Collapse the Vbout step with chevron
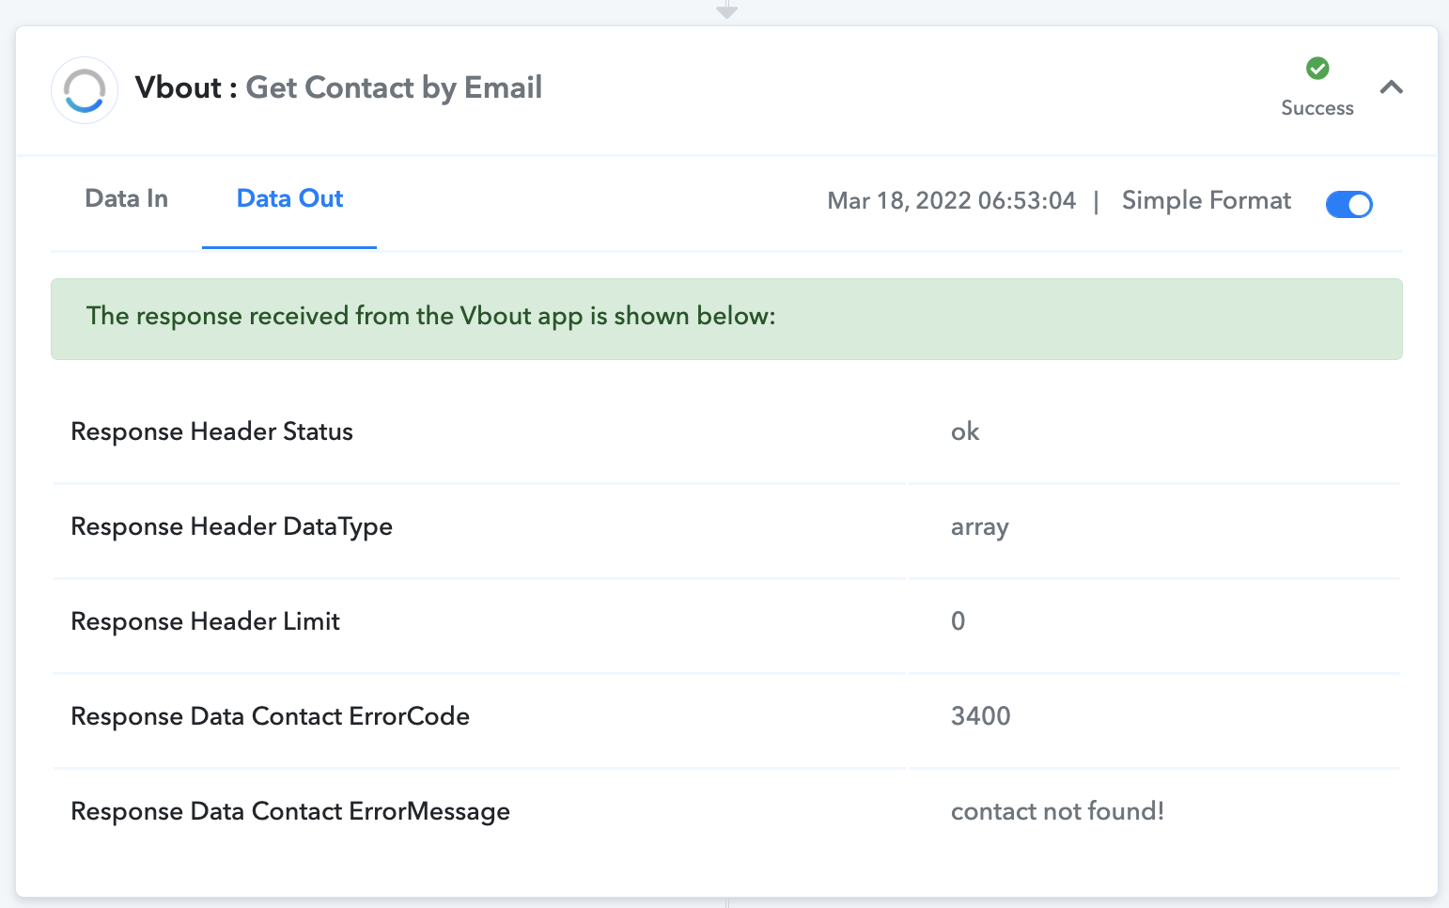Image resolution: width=1449 pixels, height=908 pixels. point(1391,87)
